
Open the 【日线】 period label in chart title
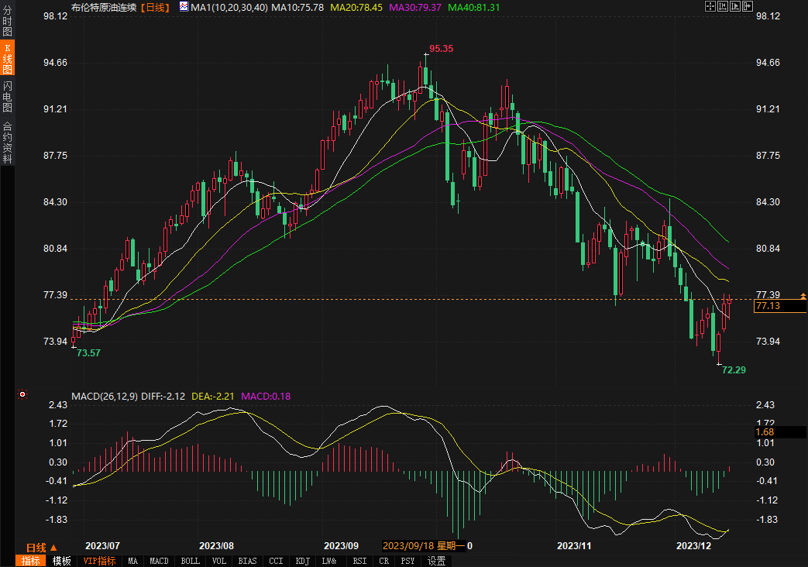coord(156,7)
